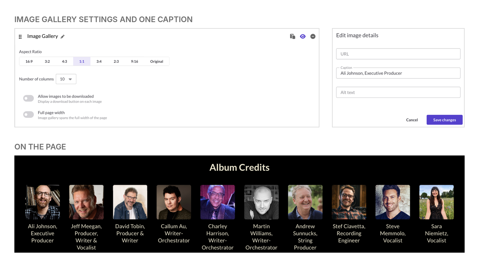The width and height of the screenshot is (479, 267).
Task: Select the 3:2 aspect ratio
Action: (x=47, y=61)
